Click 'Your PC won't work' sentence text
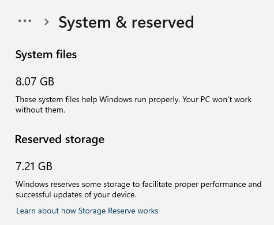Image resolution: width=274 pixels, height=225 pixels. (x=217, y=100)
